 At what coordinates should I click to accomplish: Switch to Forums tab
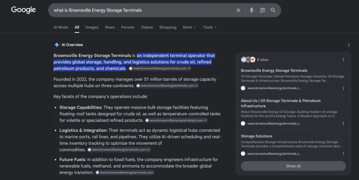[128, 27]
